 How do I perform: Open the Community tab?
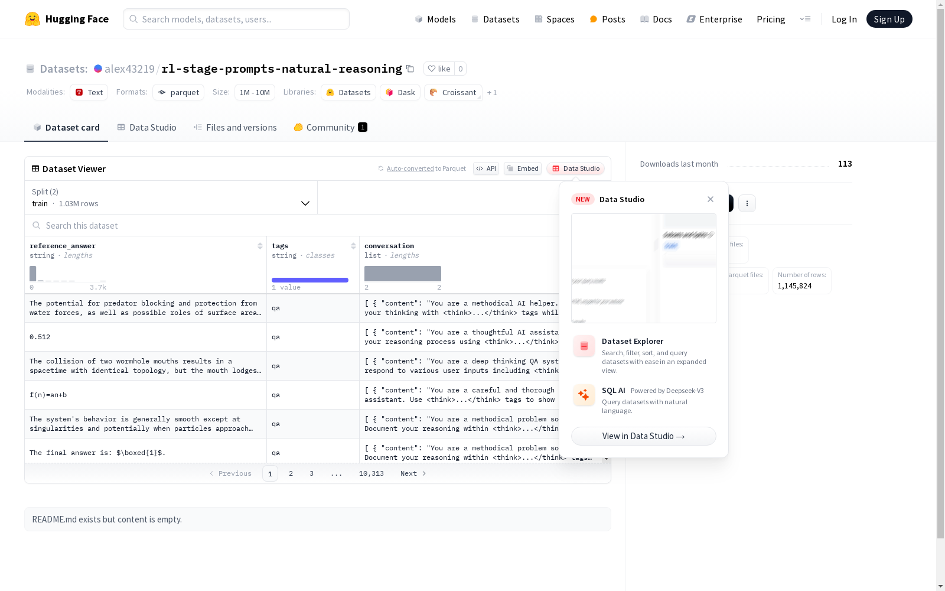coord(331,127)
